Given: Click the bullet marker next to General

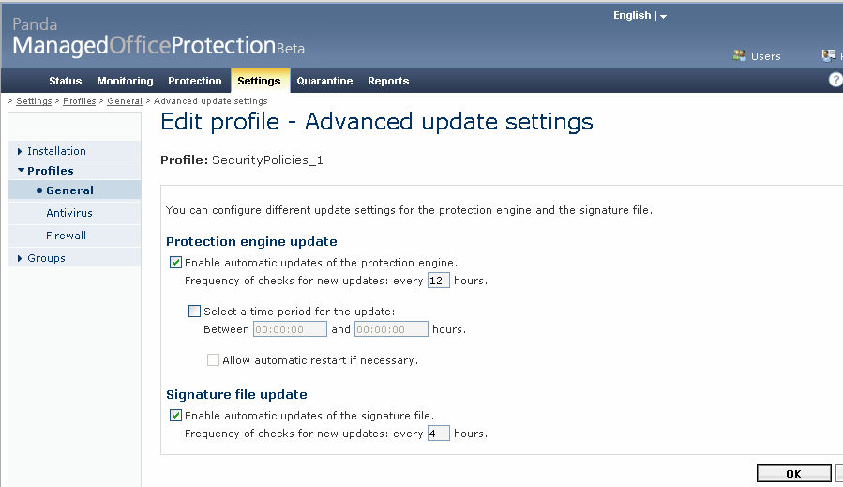Looking at the screenshot, I should click(39, 190).
